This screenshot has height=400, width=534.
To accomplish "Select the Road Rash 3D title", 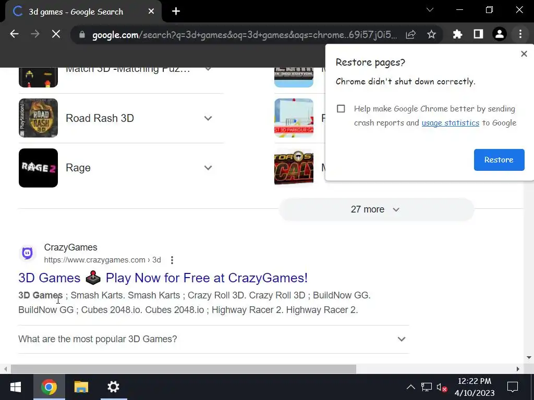I will (100, 118).
